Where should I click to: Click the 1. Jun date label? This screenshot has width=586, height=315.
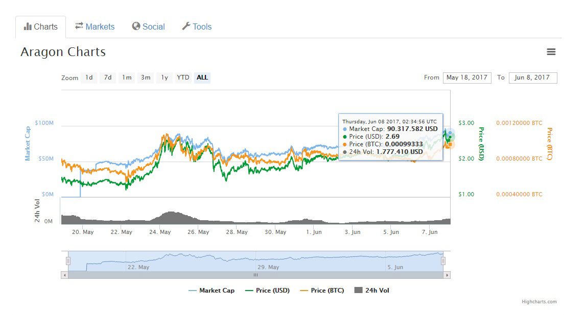tap(314, 232)
